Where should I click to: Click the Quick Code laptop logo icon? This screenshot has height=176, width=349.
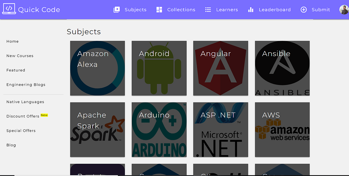[x=9, y=9]
